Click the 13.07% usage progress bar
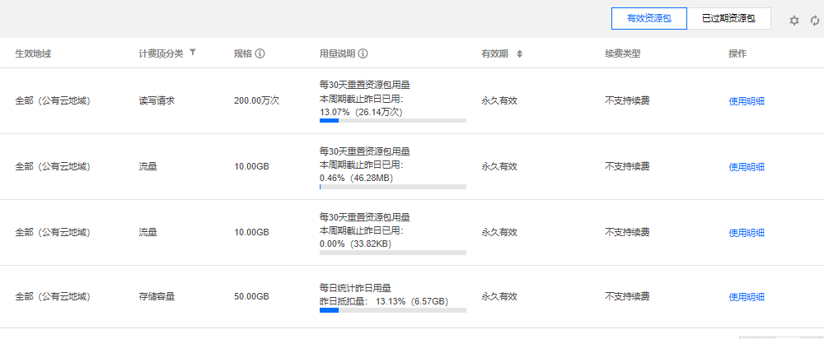Image resolution: width=824 pixels, height=339 pixels. tap(392, 121)
